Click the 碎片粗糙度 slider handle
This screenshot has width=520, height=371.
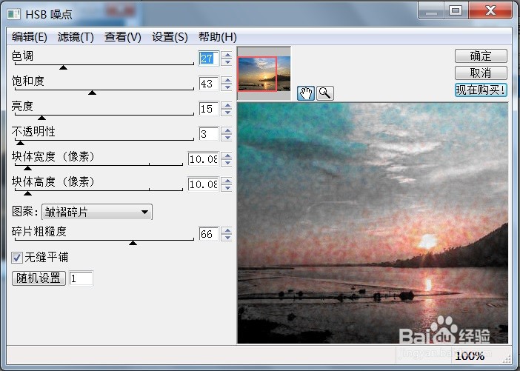point(133,244)
